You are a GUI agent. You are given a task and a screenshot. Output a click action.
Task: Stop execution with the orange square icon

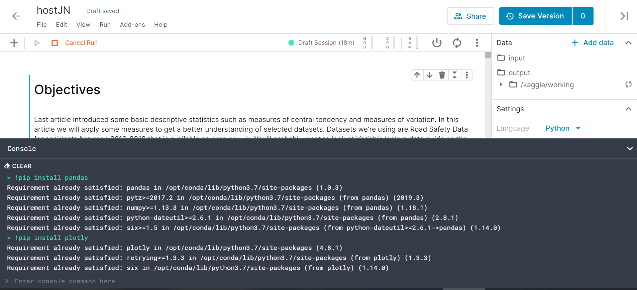pos(55,43)
